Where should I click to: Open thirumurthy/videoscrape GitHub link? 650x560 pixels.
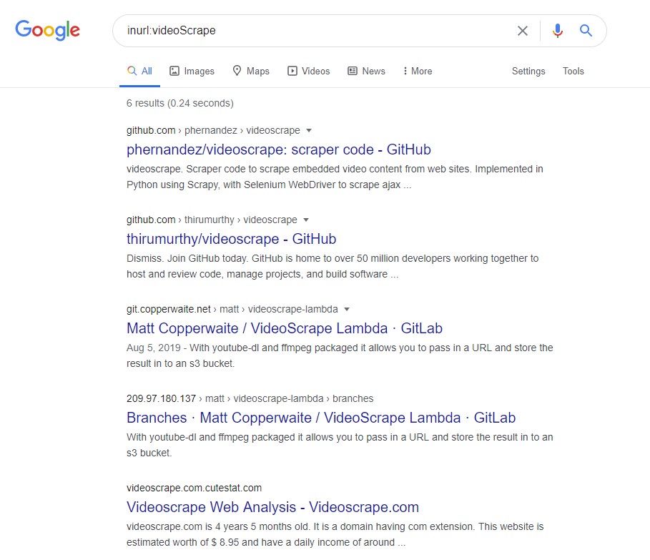point(231,239)
